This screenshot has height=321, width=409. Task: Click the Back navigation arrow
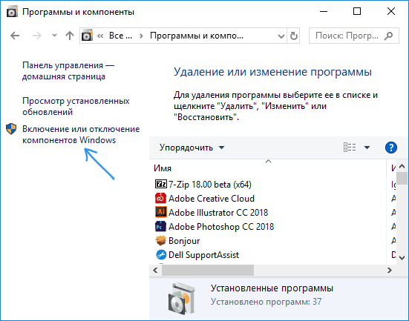[15, 36]
